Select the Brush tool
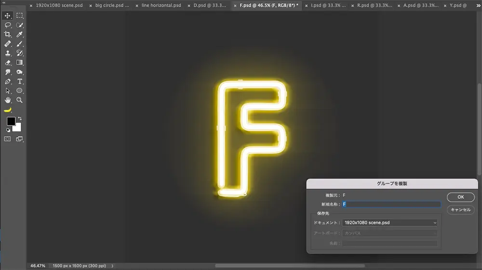482x270 pixels. point(20,44)
